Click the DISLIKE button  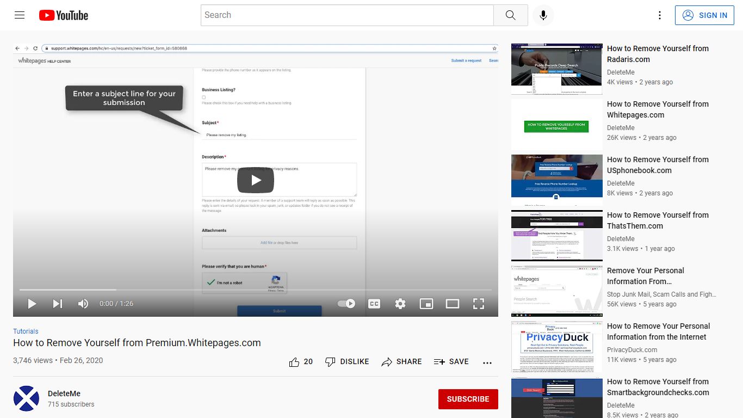click(x=347, y=362)
